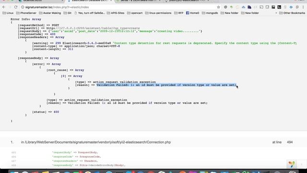Click the grey square-outline extension icon

coord(267,7)
